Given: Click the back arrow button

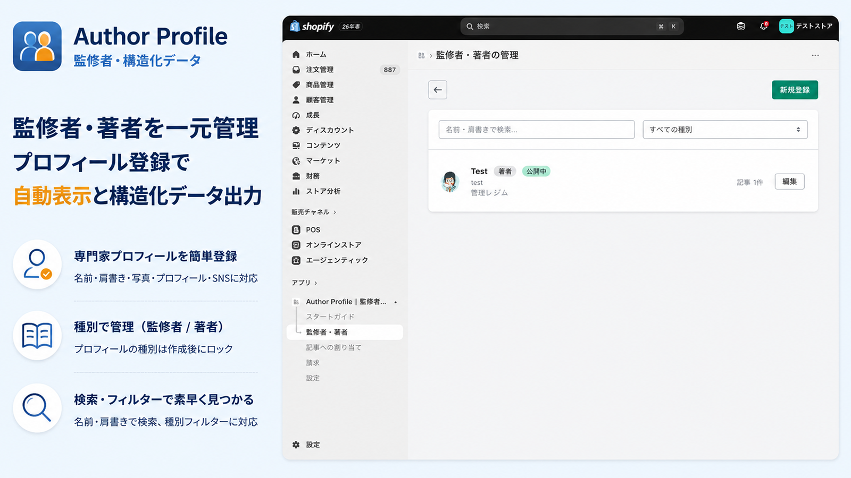Looking at the screenshot, I should (438, 90).
